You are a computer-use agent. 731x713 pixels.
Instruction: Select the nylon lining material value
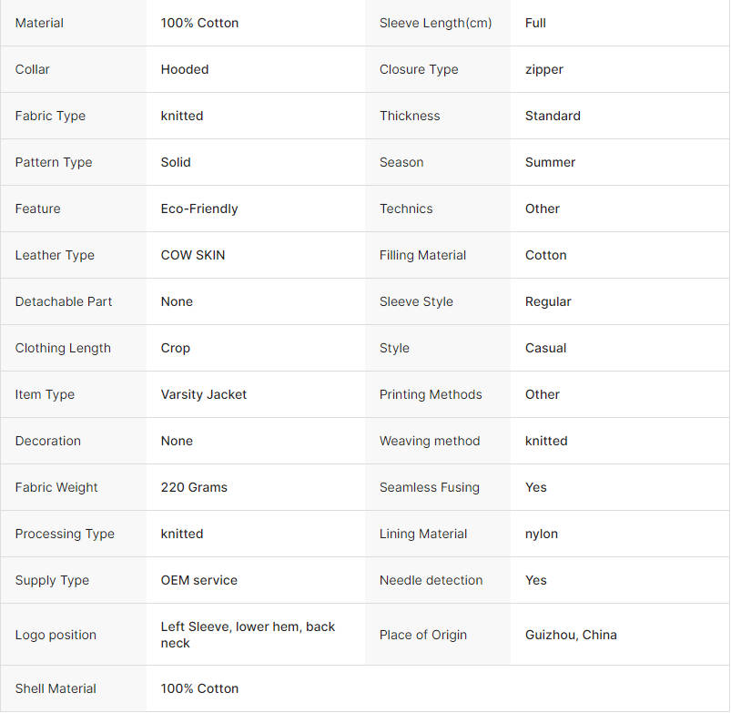click(x=542, y=534)
